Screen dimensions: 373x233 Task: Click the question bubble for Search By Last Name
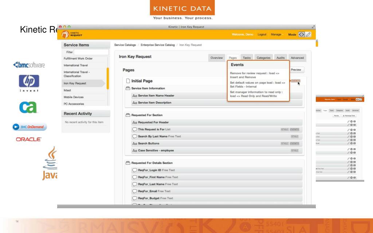click(135, 137)
